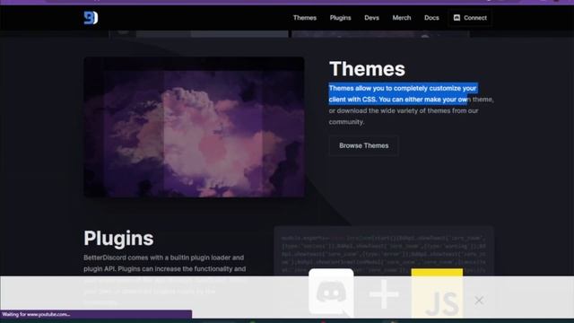
Task: Click the Connect button
Action: coord(470,18)
